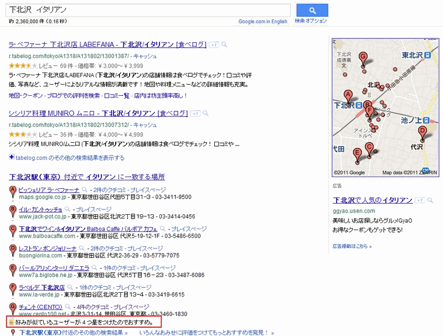Image resolution: width=443 pixels, height=336 pixels.
Task: Open 1件のクチコミ for バールアリメンターリ ダニエラ
Action: tap(119, 268)
